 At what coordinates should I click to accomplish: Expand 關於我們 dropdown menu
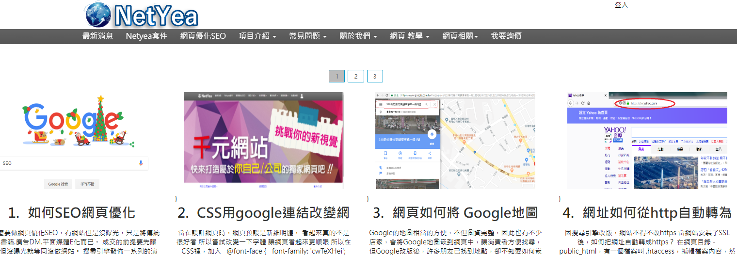[358, 36]
